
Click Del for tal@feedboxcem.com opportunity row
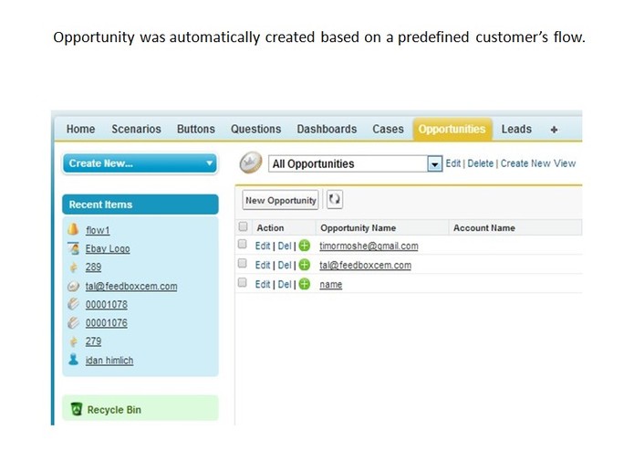point(285,266)
